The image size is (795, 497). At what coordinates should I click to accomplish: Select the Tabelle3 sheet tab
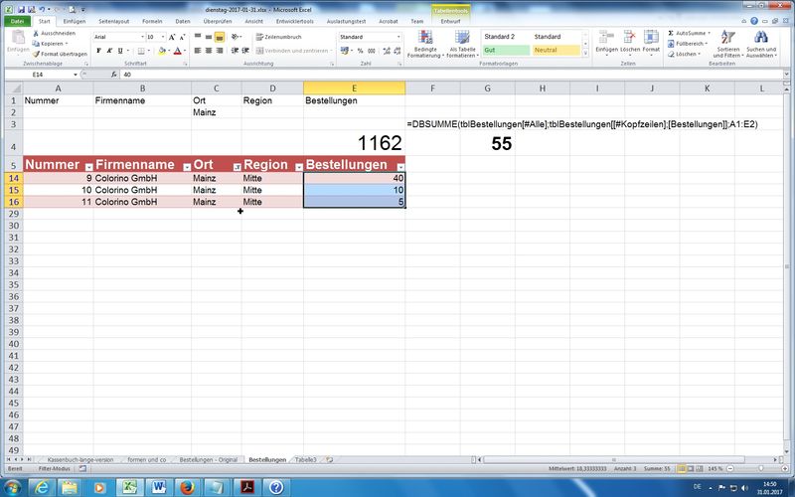[306, 459]
